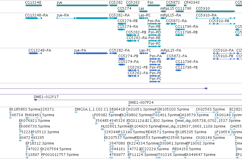Click protein CG5910-PB
242x159 pixels.
point(223,56)
